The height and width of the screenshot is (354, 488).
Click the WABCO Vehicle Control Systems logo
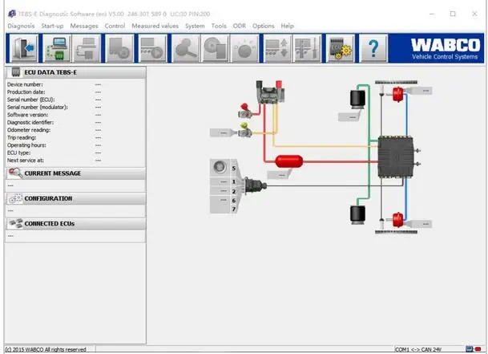pyautogui.click(x=445, y=49)
